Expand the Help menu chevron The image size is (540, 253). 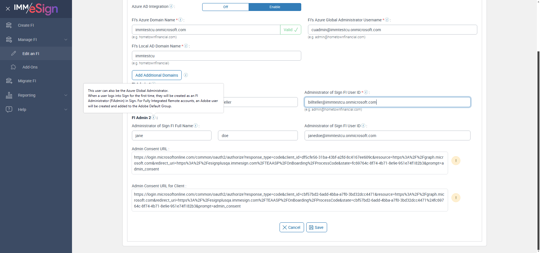66,110
